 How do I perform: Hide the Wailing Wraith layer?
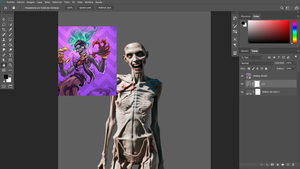click(242, 76)
